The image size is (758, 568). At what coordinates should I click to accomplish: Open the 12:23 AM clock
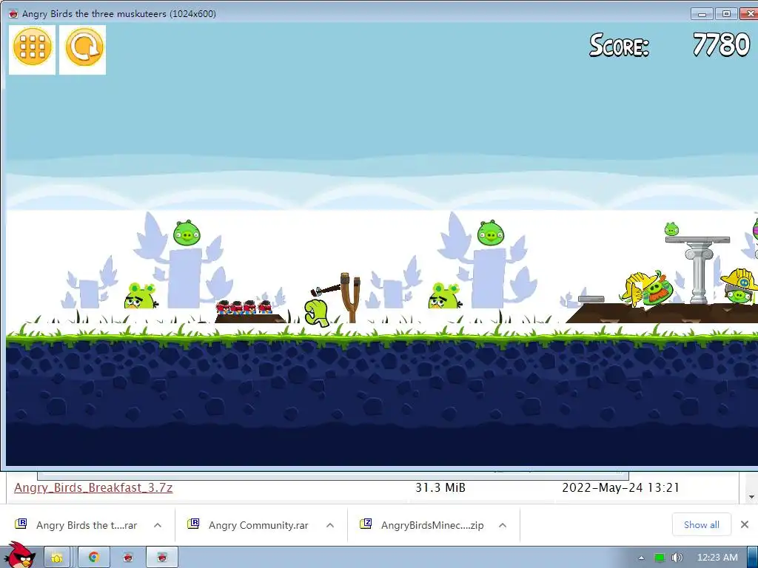717,558
